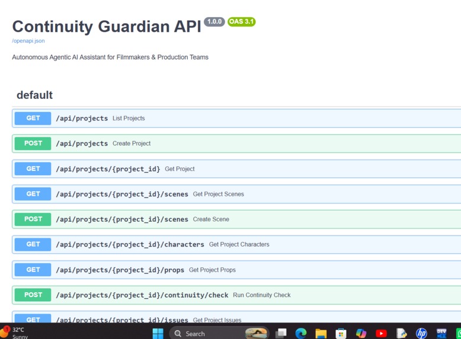
Task: Expand Get Project Characters endpoint
Action: [x=236, y=244]
